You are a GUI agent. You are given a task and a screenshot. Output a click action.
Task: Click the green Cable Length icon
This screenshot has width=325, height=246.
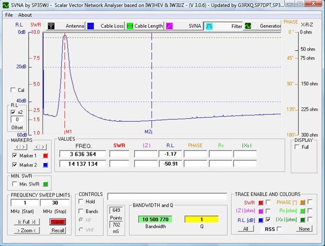(x=130, y=25)
